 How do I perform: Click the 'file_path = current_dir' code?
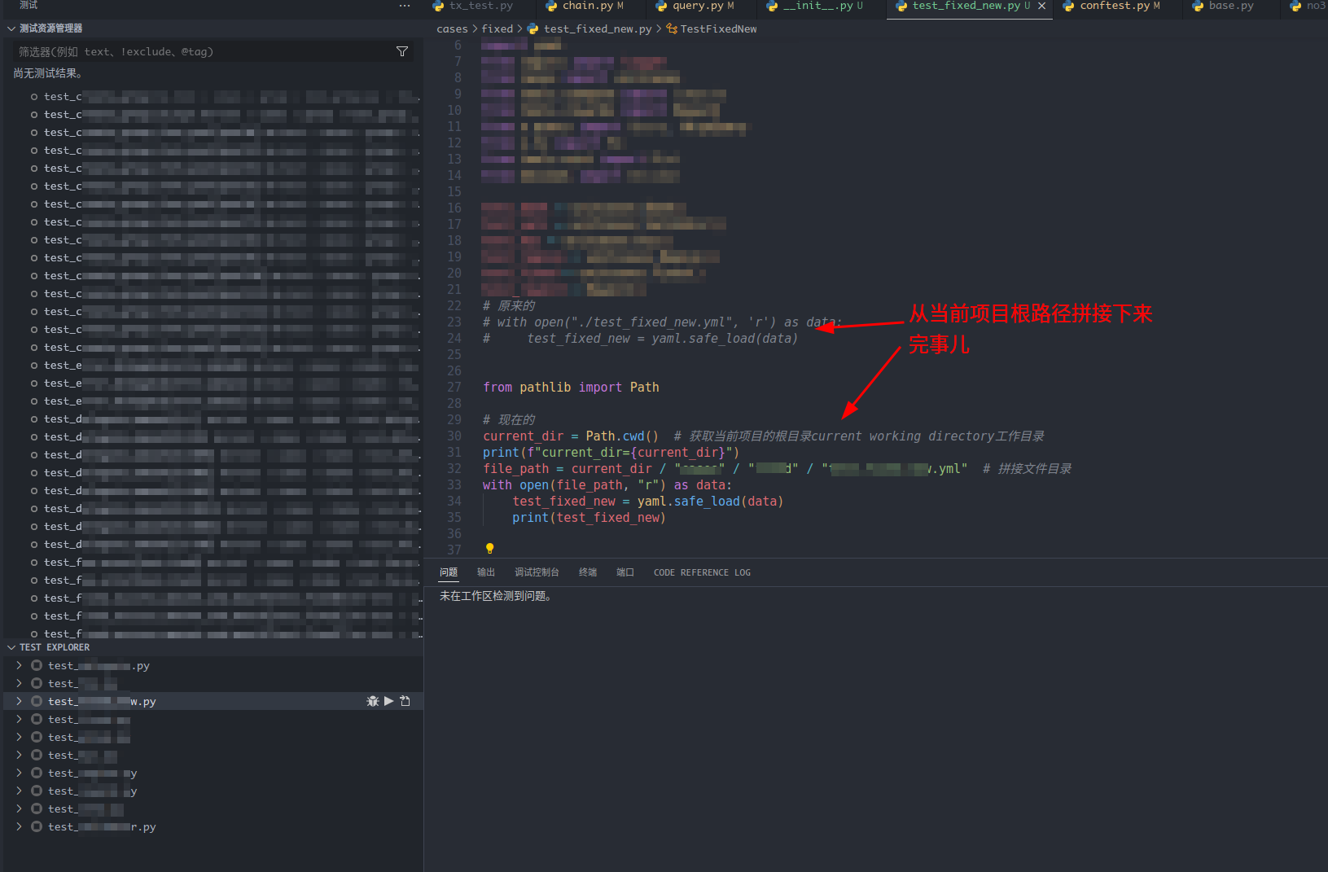coord(568,469)
